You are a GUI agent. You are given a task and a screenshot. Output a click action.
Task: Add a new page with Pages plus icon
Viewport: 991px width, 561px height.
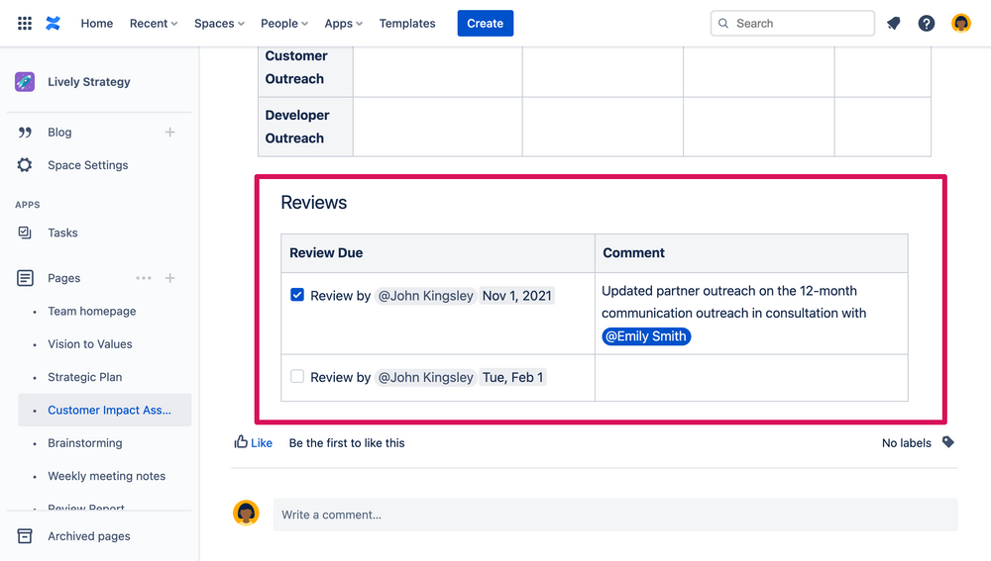170,278
